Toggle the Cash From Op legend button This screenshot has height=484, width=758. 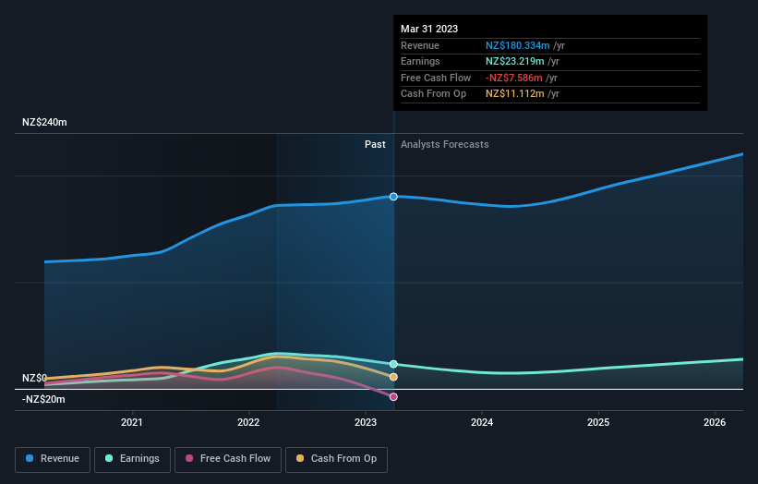click(x=336, y=459)
